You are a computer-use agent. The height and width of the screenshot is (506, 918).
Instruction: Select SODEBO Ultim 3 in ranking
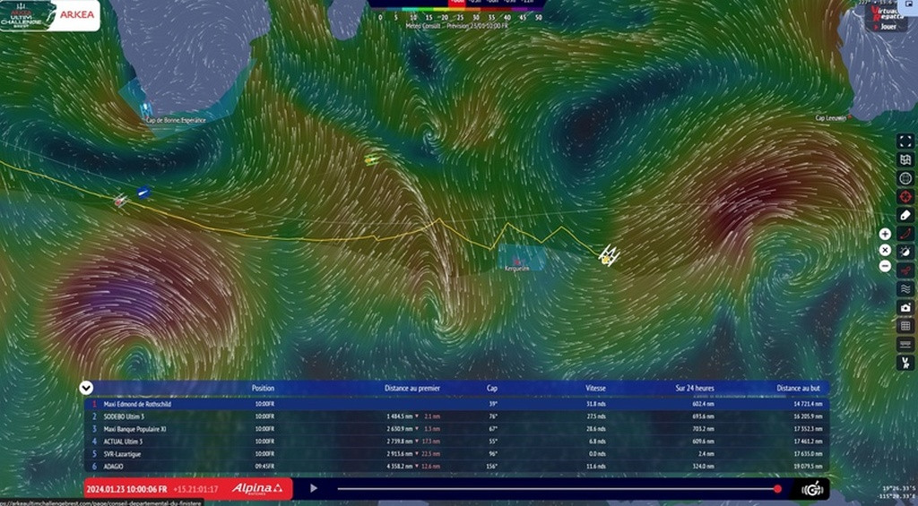pyautogui.click(x=124, y=416)
